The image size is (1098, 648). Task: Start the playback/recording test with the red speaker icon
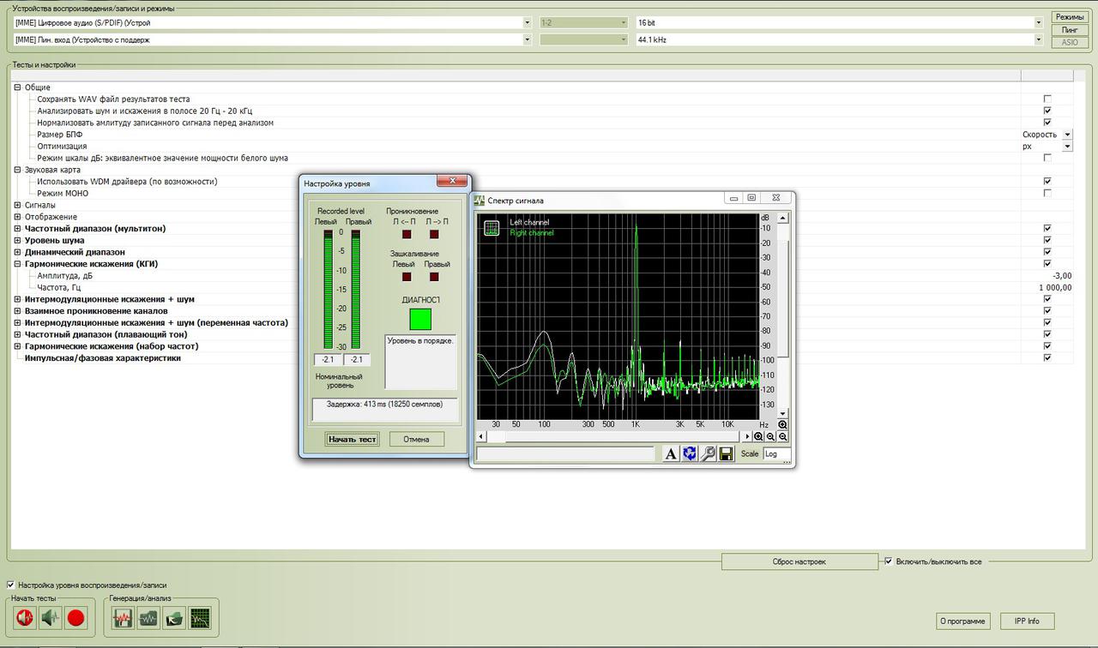25,616
